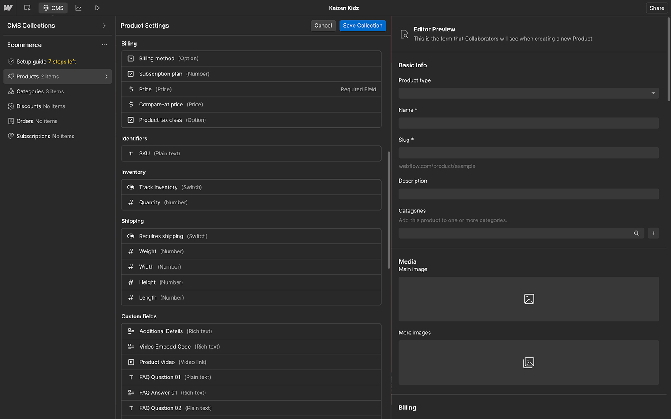Open the Product type dropdown
Image resolution: width=671 pixels, height=419 pixels.
(x=528, y=93)
